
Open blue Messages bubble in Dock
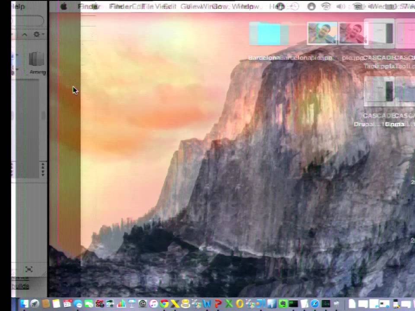pos(78,304)
